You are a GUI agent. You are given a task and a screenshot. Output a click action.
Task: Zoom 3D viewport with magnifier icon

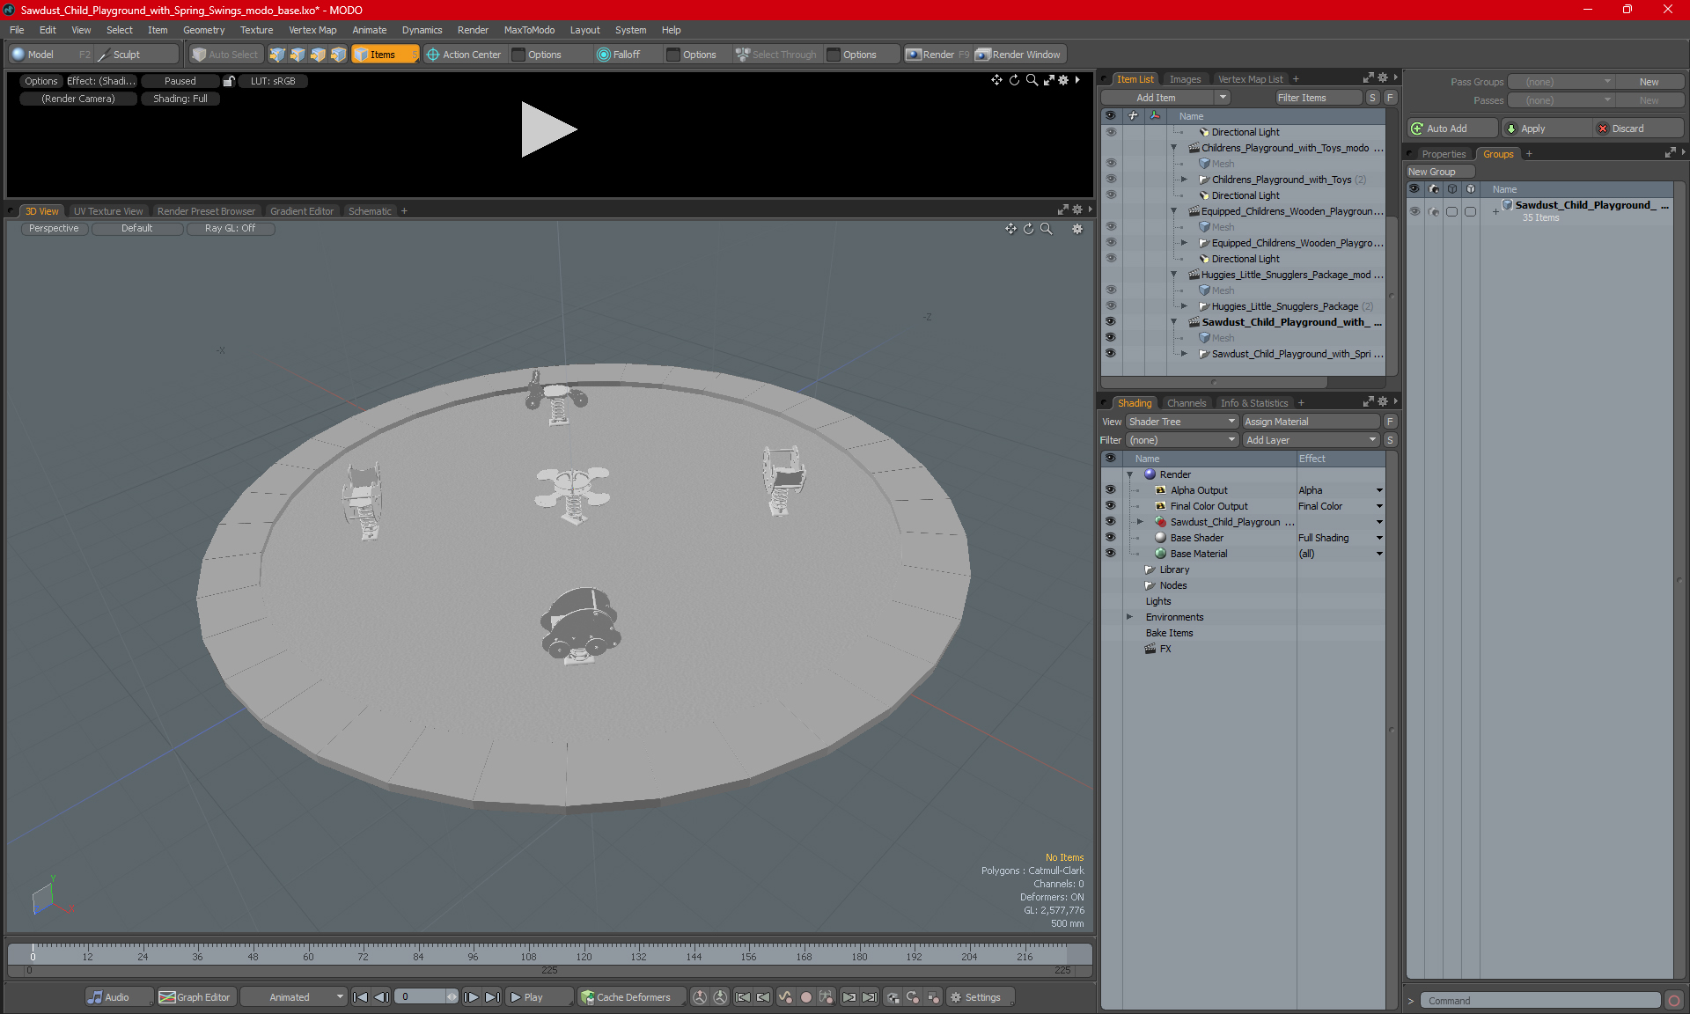[1047, 229]
